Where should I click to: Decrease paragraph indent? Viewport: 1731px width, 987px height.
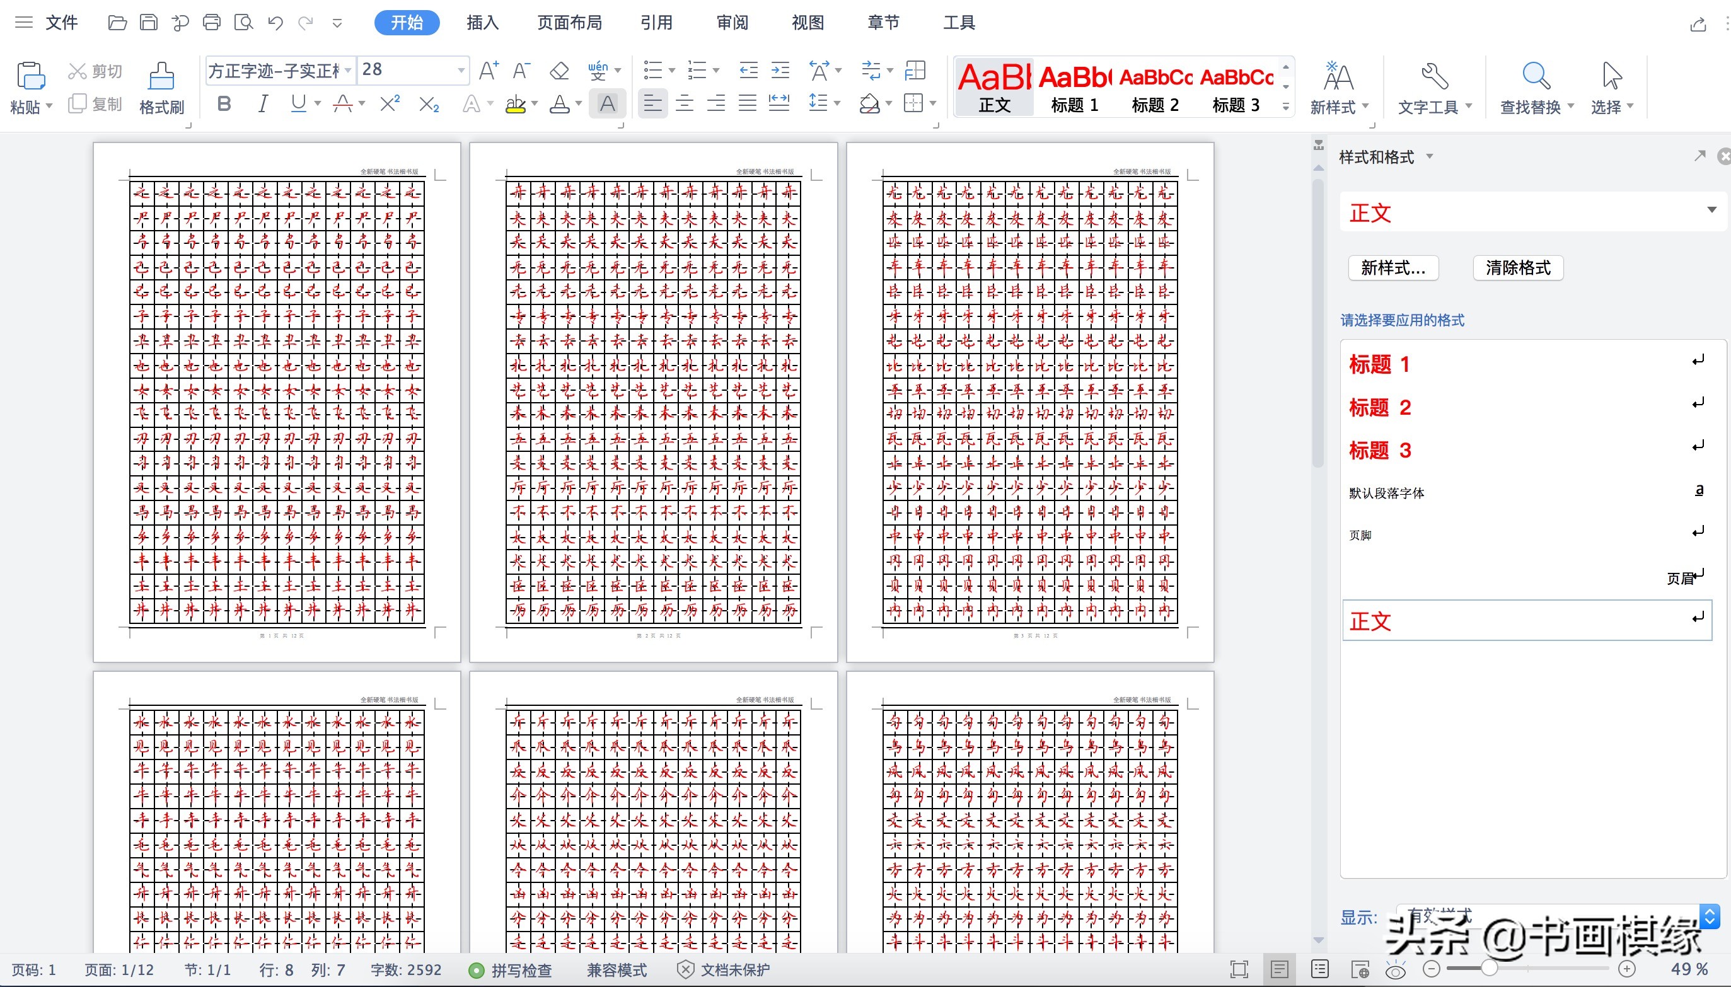click(748, 70)
